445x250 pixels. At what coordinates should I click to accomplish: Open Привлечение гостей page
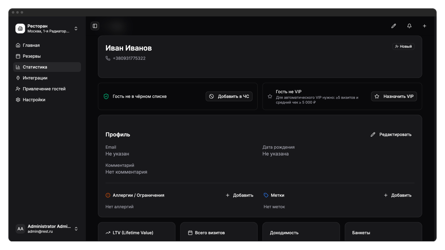point(44,89)
